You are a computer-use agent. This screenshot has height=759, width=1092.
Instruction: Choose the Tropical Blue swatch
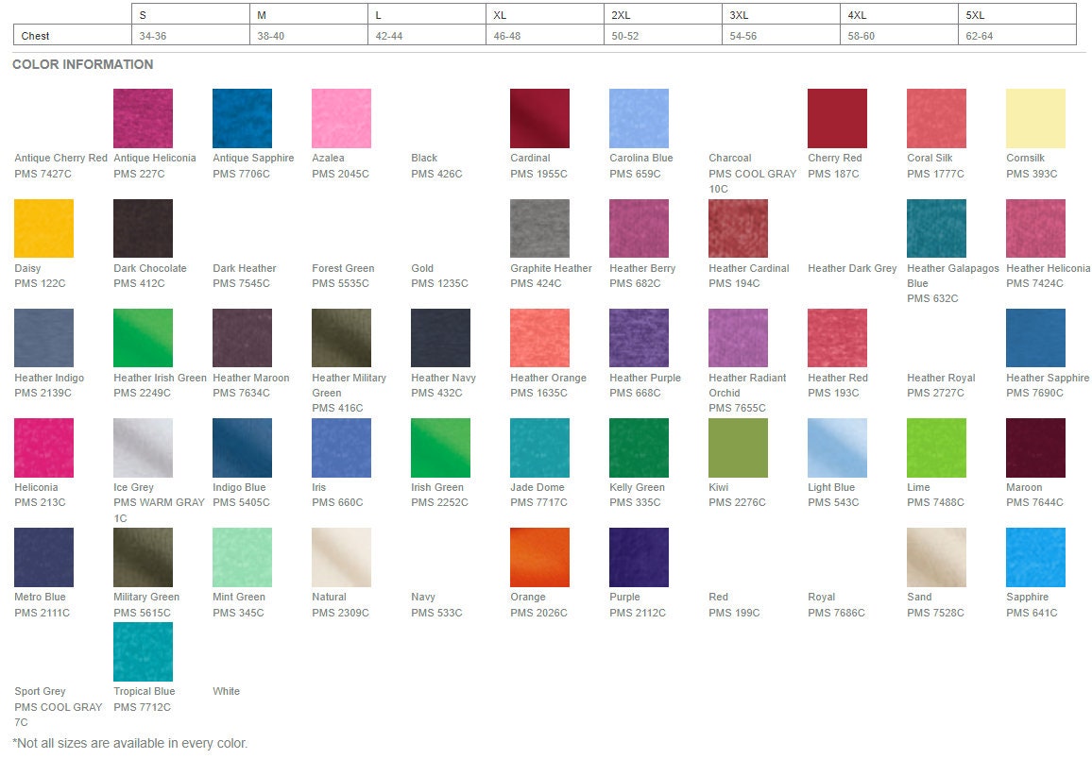click(143, 652)
